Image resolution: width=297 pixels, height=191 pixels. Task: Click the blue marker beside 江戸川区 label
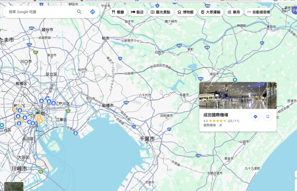click(x=53, y=103)
